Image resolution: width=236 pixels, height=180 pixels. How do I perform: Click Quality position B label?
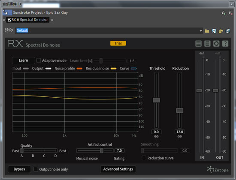[33, 156]
